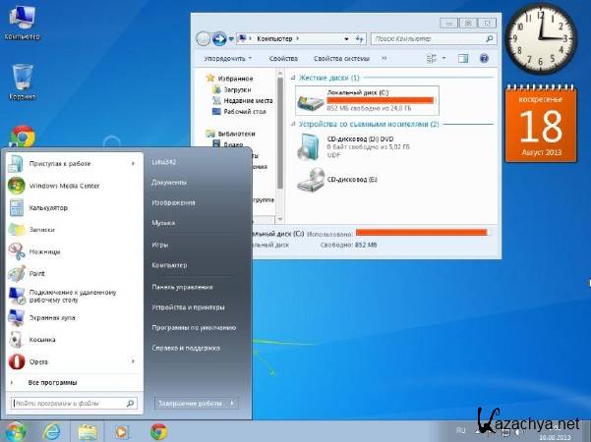Open Компьютер from the Start menu right pane
591x442 pixels.
click(x=169, y=265)
